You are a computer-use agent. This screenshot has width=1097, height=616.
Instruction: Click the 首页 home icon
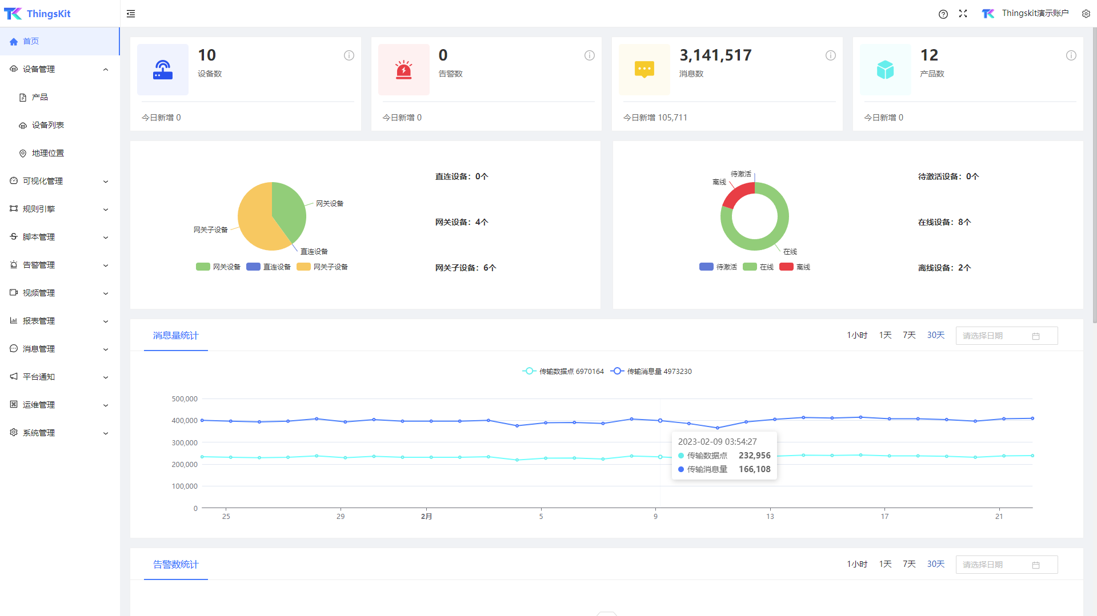click(x=14, y=41)
